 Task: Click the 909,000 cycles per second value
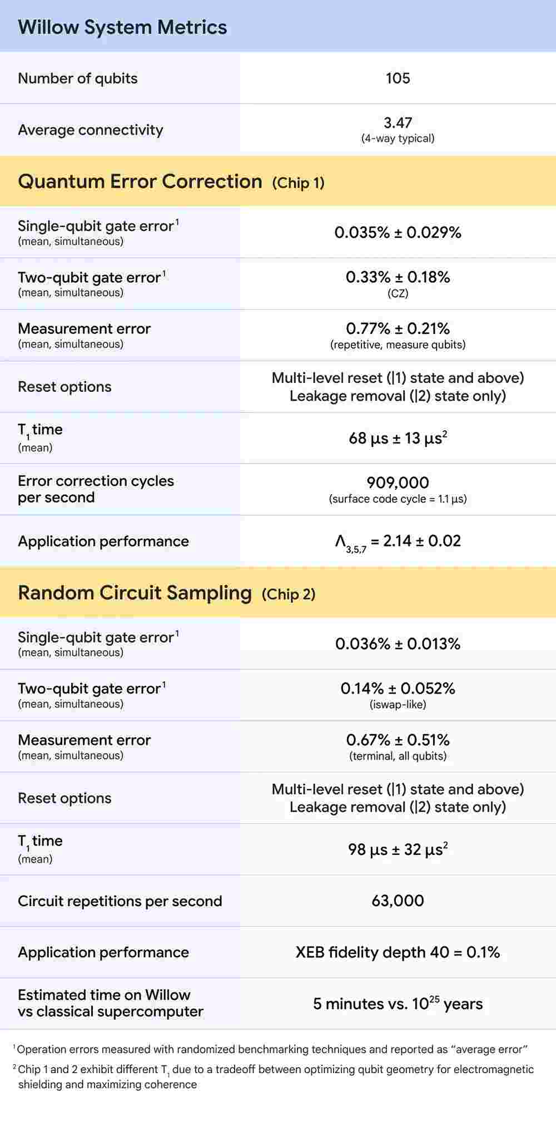pos(398,483)
